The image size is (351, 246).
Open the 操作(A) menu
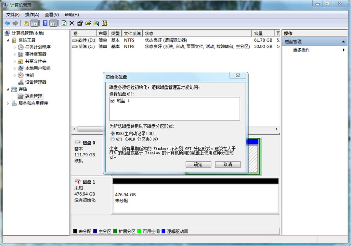click(x=32, y=15)
